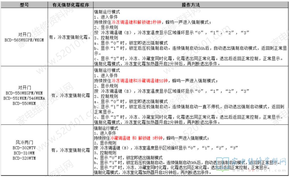
Task: Select model text 'BCD-302WTV'
Action: pos(24,148)
